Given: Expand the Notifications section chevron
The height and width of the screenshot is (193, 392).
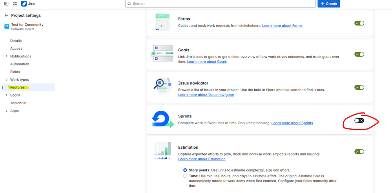Looking at the screenshot, I should [7, 56].
